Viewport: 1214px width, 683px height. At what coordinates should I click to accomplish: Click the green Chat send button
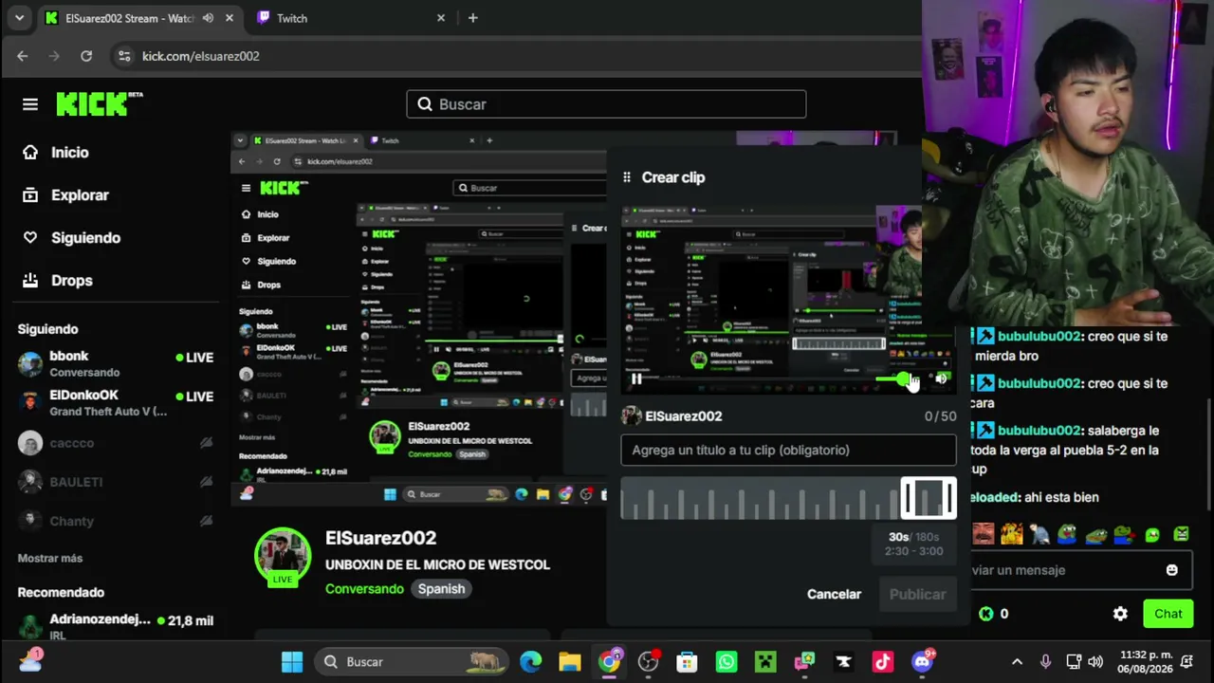tap(1168, 614)
